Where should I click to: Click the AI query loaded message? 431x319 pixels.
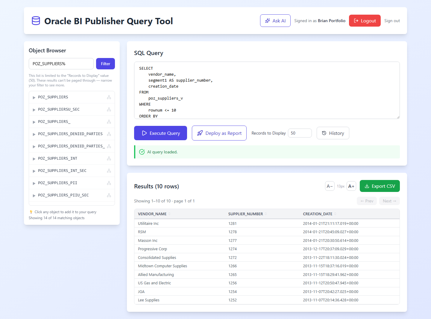click(x=162, y=152)
